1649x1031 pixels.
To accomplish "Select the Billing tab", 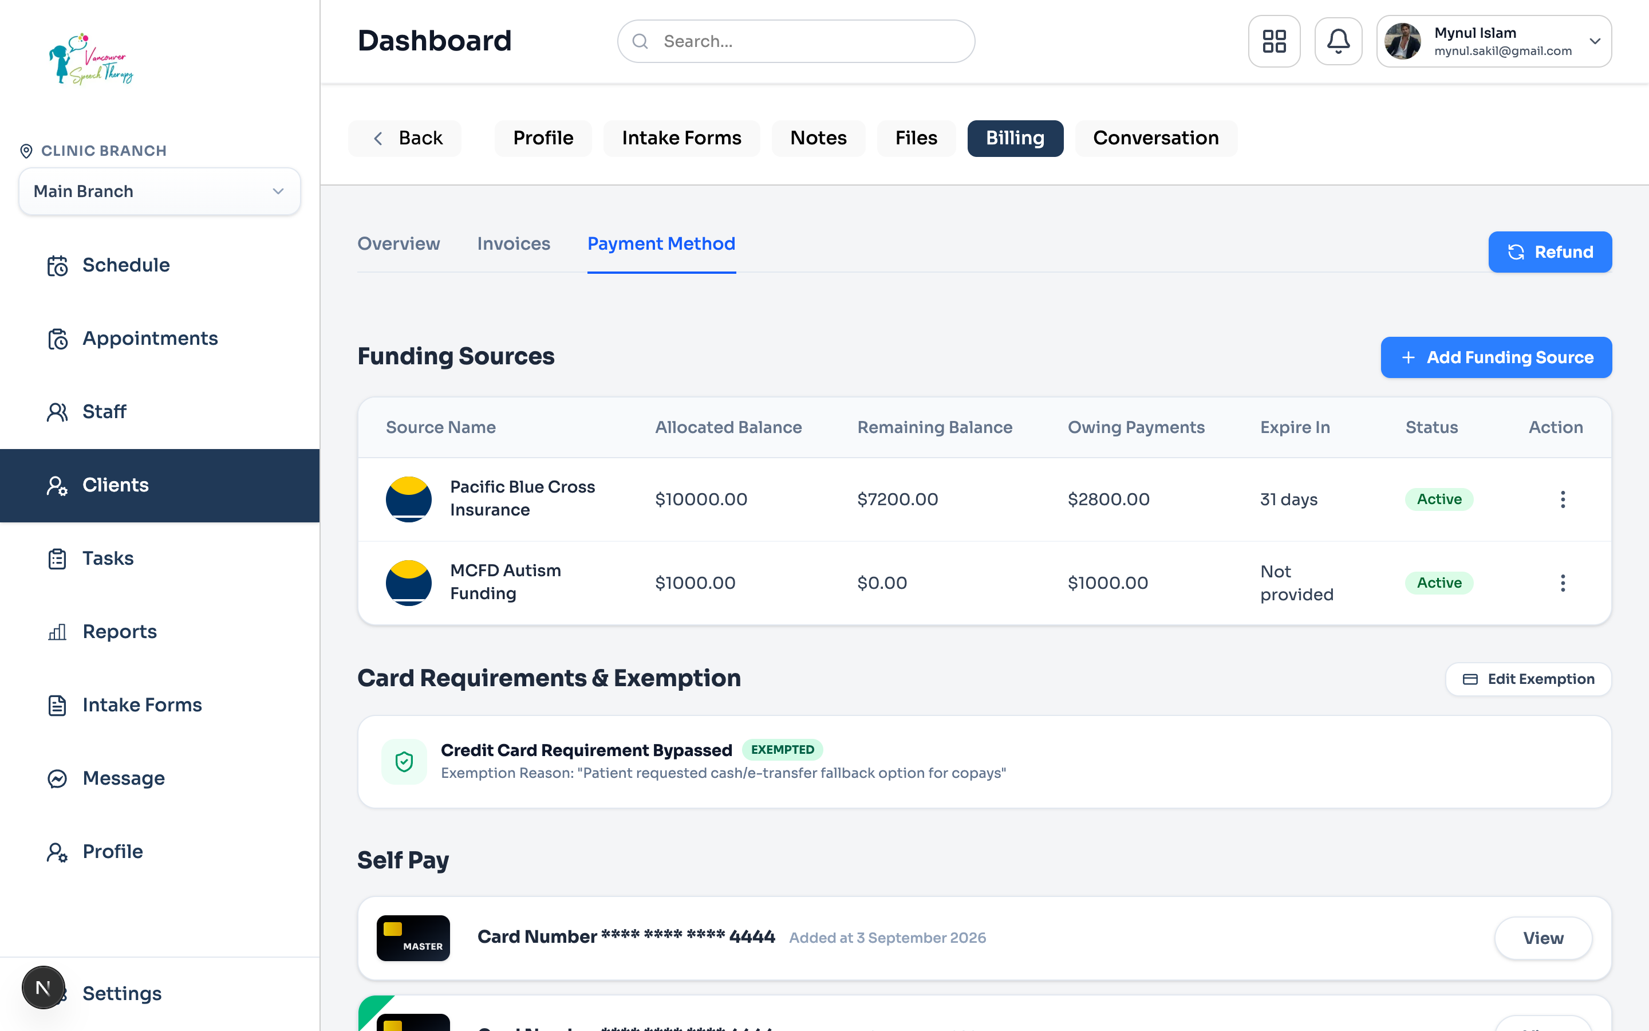I will (x=1015, y=139).
